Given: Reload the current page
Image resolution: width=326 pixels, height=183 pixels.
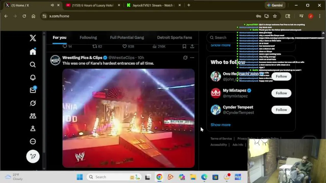Looking at the screenshot, I should point(24,16).
